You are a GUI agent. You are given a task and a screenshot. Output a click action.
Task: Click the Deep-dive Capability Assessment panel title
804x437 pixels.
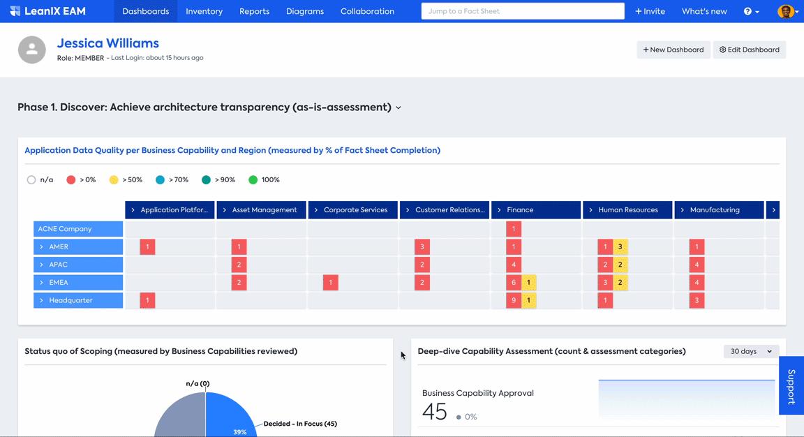552,351
